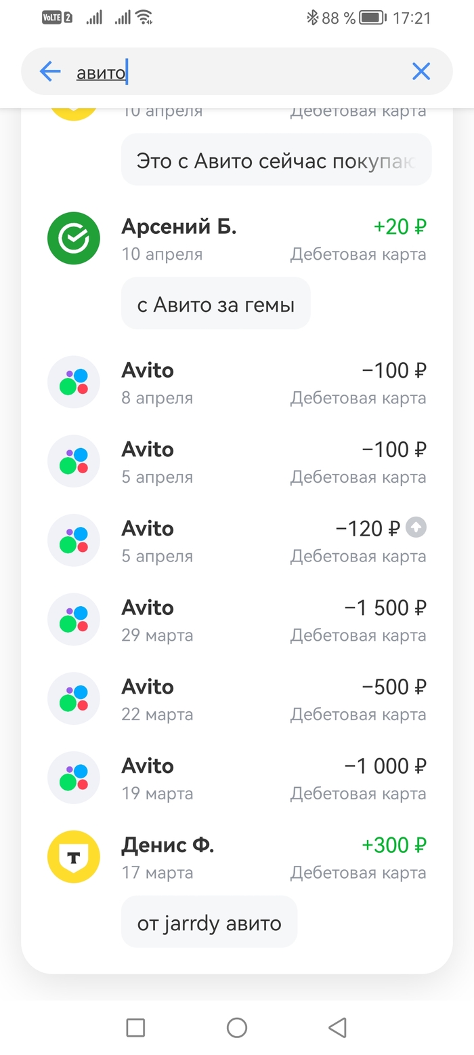Tap the Avito logo dated 22 марта
This screenshot has width=474, height=1055.
pyautogui.click(x=73, y=698)
